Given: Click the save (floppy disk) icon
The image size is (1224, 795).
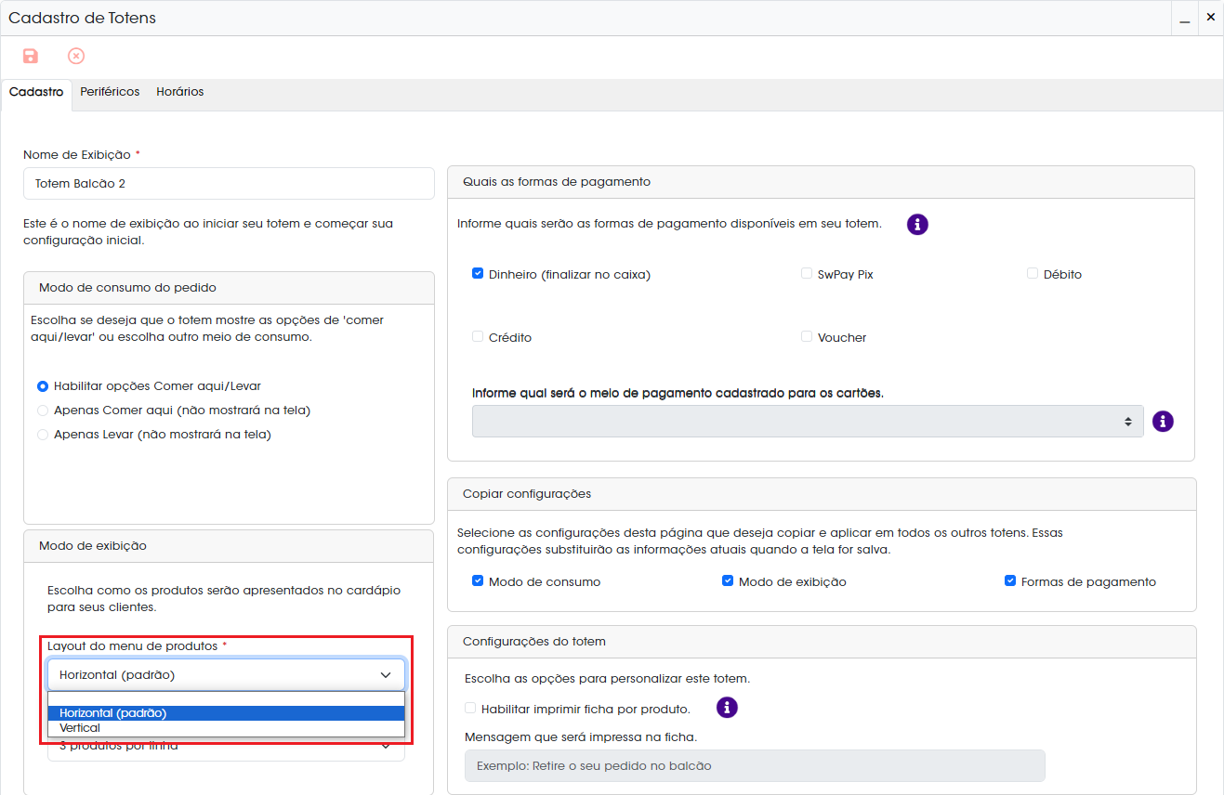Looking at the screenshot, I should click(x=31, y=57).
